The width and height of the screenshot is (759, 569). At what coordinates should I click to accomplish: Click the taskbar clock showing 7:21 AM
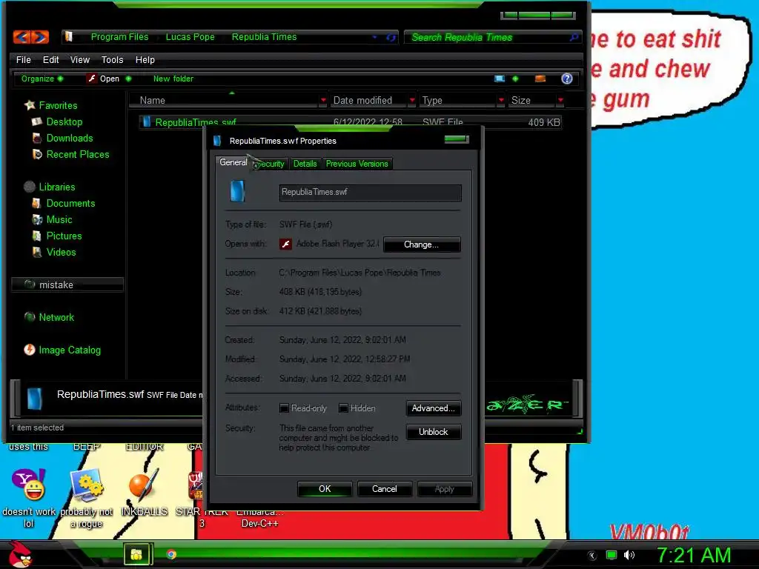pos(693,556)
